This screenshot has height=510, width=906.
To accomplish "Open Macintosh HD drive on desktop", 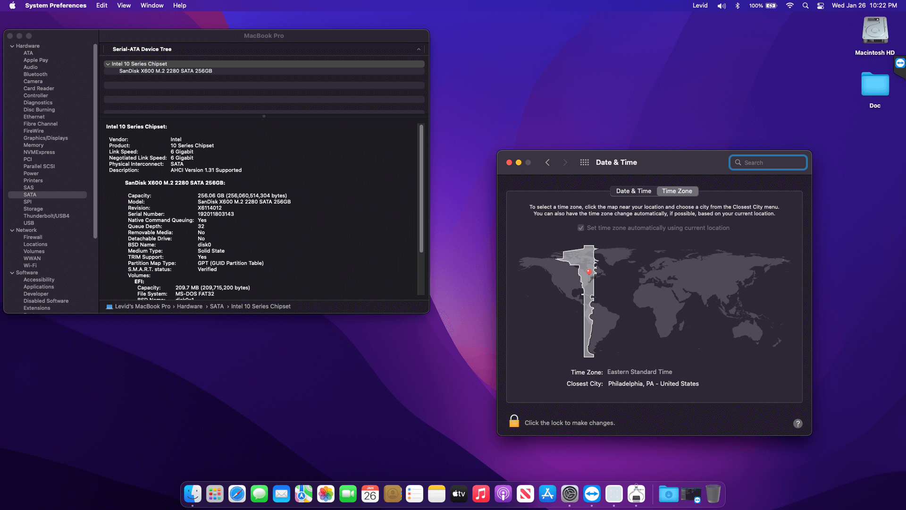I will pyautogui.click(x=875, y=31).
